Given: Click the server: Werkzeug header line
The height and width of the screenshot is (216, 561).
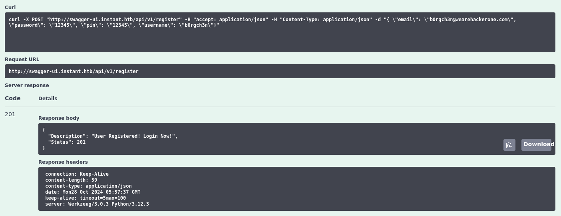Looking at the screenshot, I should pos(97,204).
